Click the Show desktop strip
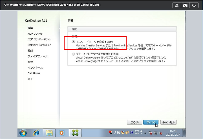 coord(184,133)
